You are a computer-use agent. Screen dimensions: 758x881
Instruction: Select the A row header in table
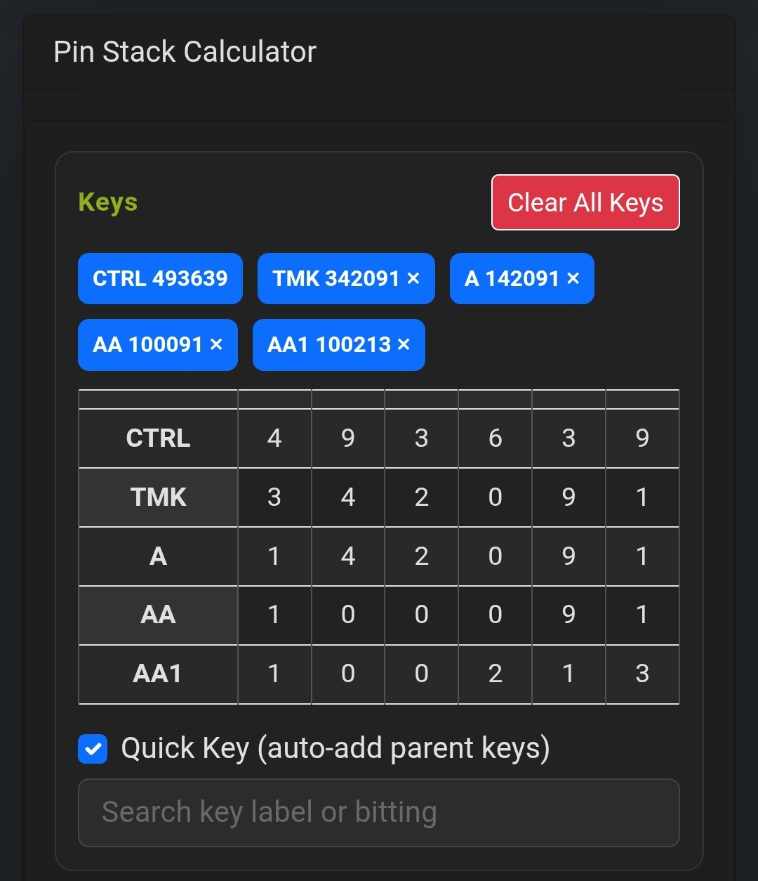click(x=158, y=556)
